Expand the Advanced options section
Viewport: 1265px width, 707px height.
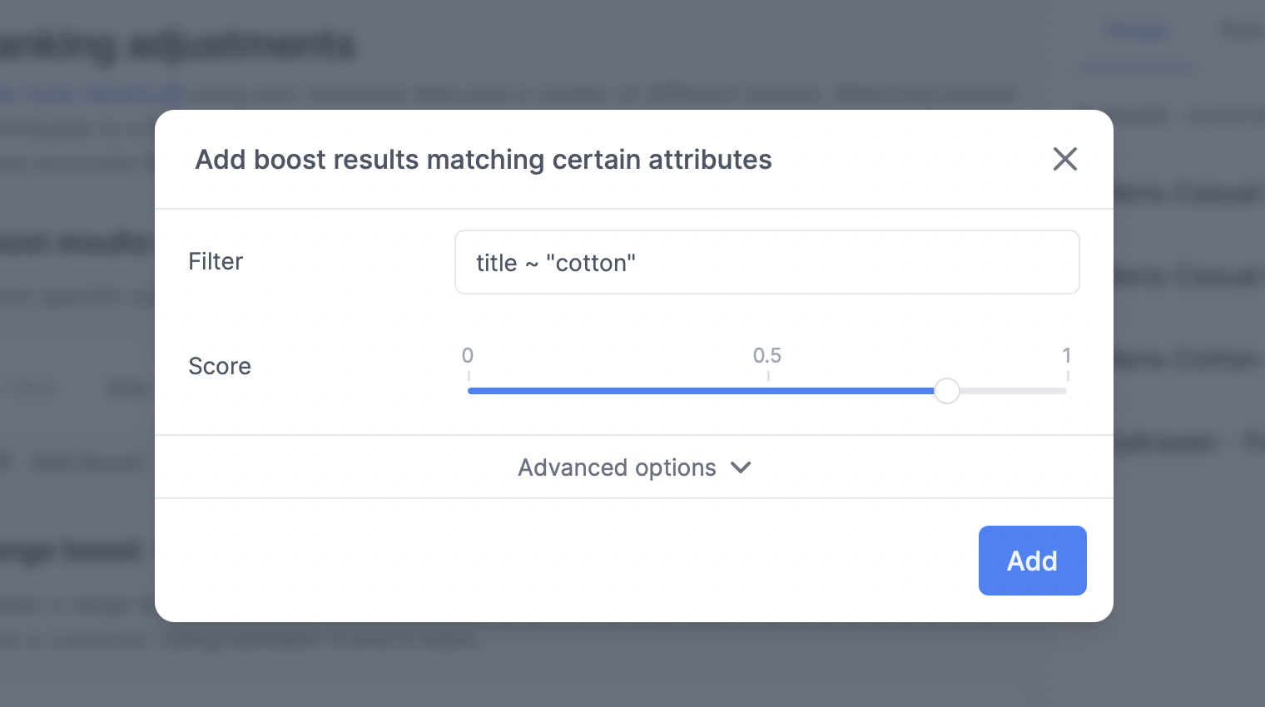[x=634, y=467]
